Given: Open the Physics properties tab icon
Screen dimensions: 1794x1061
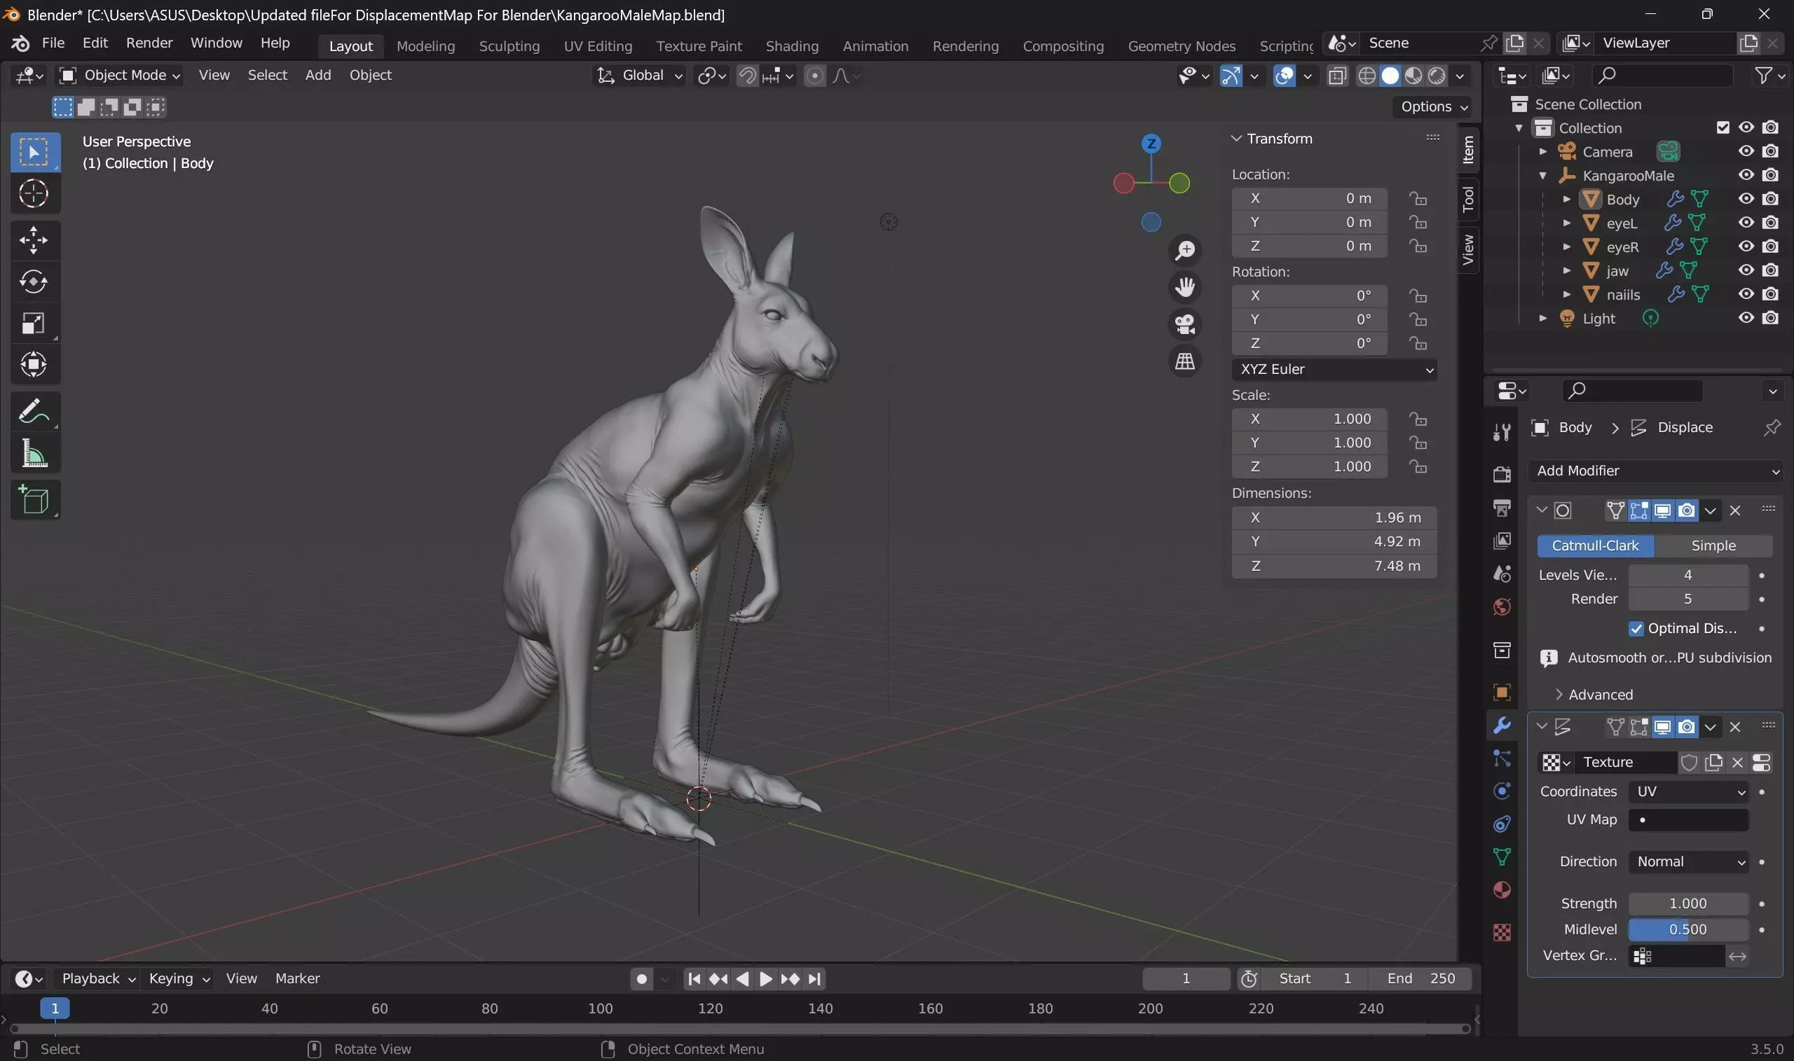Looking at the screenshot, I should pos(1502,791).
